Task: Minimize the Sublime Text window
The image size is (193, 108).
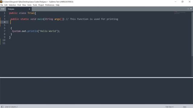Action: click(176, 2)
